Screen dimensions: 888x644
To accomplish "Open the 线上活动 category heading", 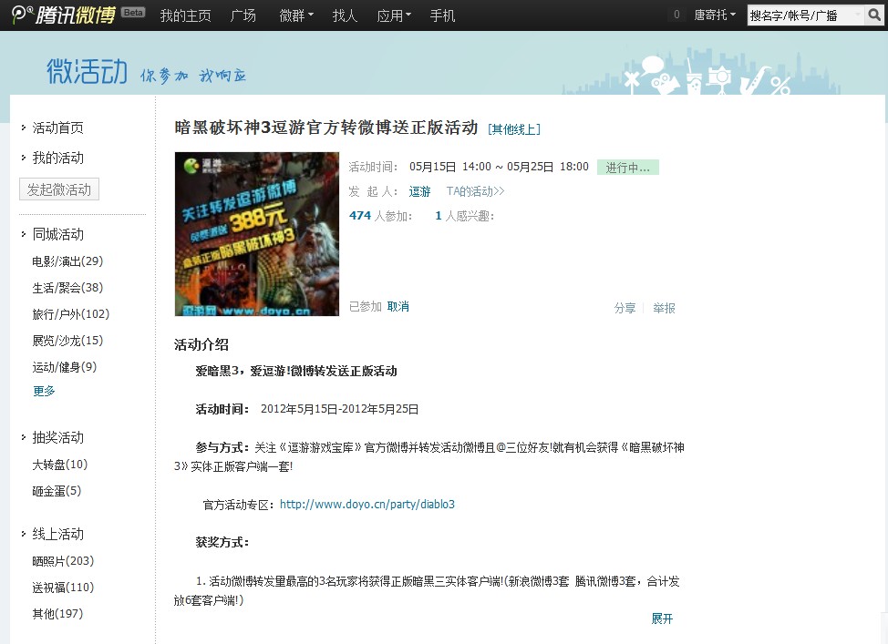I will pos(57,534).
